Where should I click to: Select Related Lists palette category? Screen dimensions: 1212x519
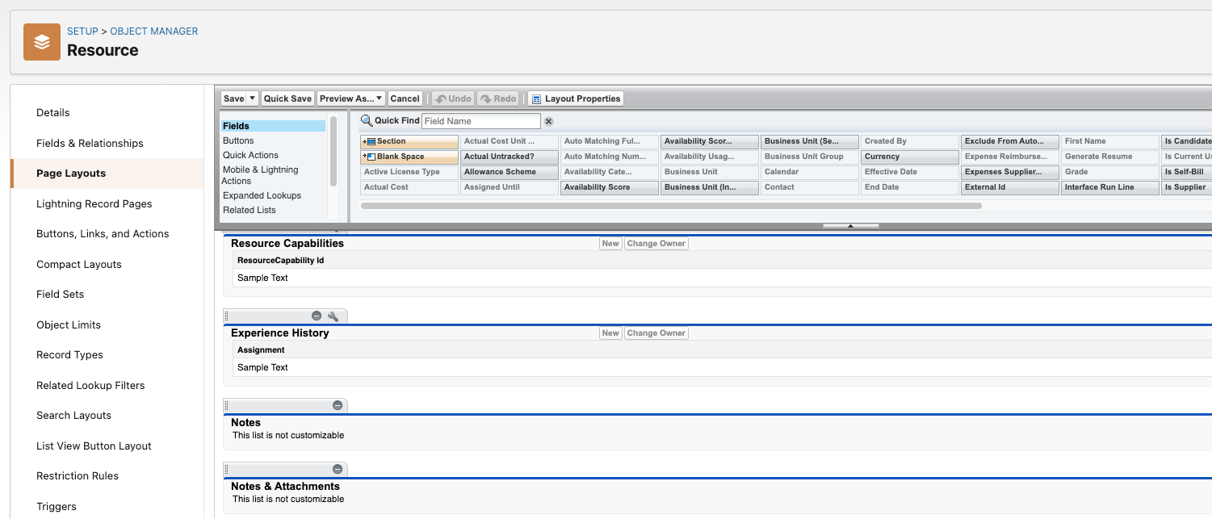click(x=249, y=210)
